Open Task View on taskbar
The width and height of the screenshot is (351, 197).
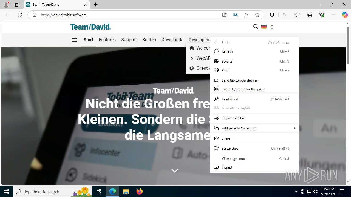(x=99, y=192)
